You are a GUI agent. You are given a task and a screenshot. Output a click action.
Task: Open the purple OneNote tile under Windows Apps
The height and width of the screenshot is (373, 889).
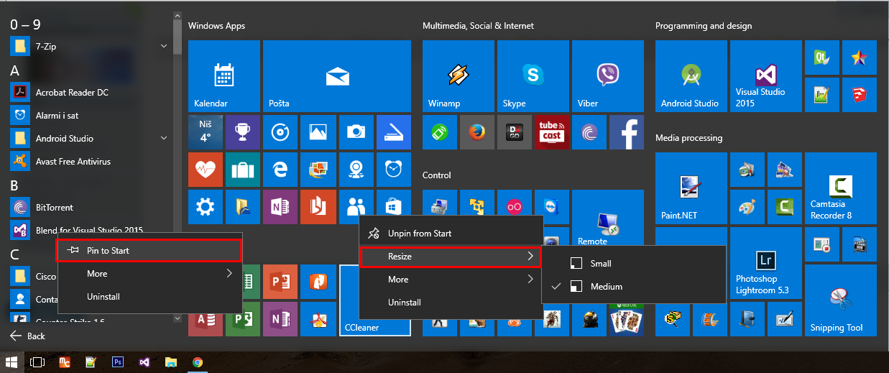(x=280, y=207)
